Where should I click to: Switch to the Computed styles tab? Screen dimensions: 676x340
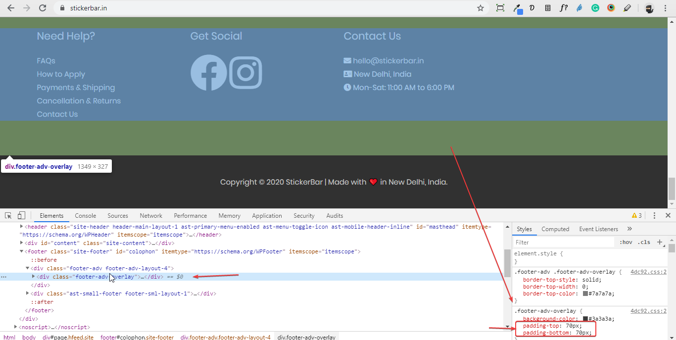point(555,229)
